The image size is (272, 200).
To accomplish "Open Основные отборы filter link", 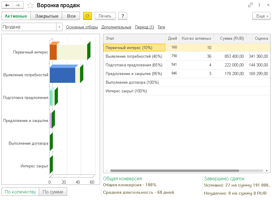I will [x=82, y=27].
